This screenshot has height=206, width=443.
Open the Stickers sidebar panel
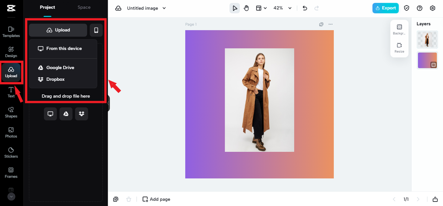[11, 152]
